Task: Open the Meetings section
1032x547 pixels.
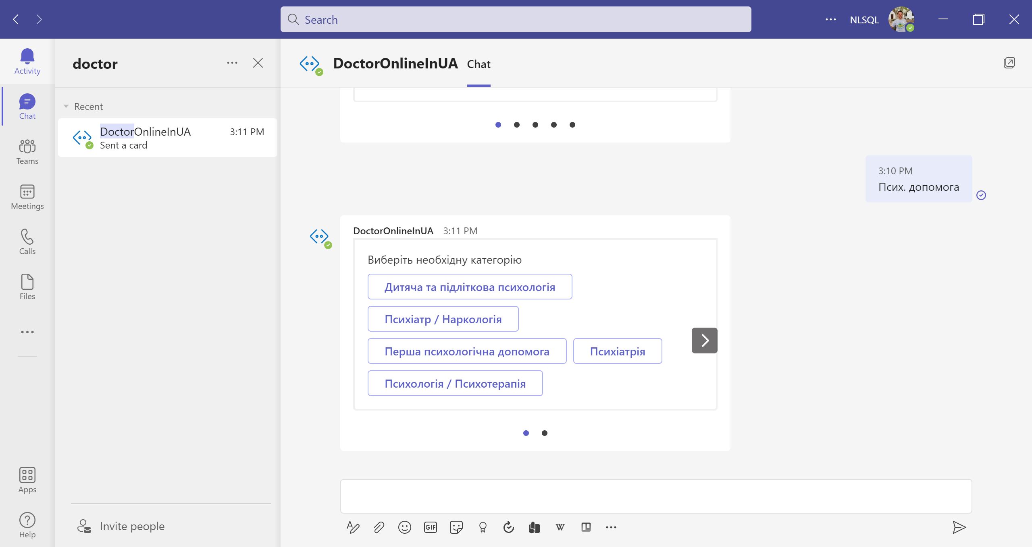Action: click(27, 197)
